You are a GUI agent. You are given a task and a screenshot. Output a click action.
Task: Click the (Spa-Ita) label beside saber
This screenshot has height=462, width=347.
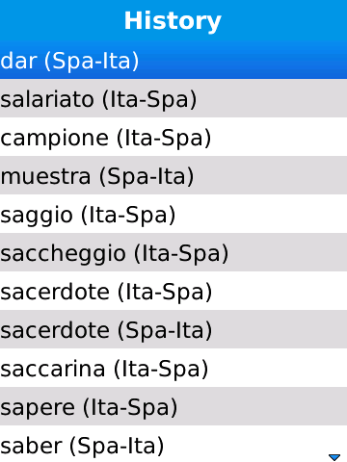tap(117, 446)
